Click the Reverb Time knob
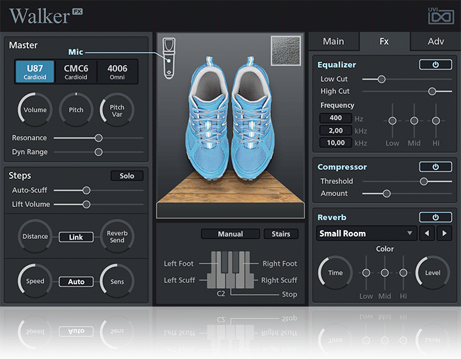The height and width of the screenshot is (359, 461). tap(335, 273)
